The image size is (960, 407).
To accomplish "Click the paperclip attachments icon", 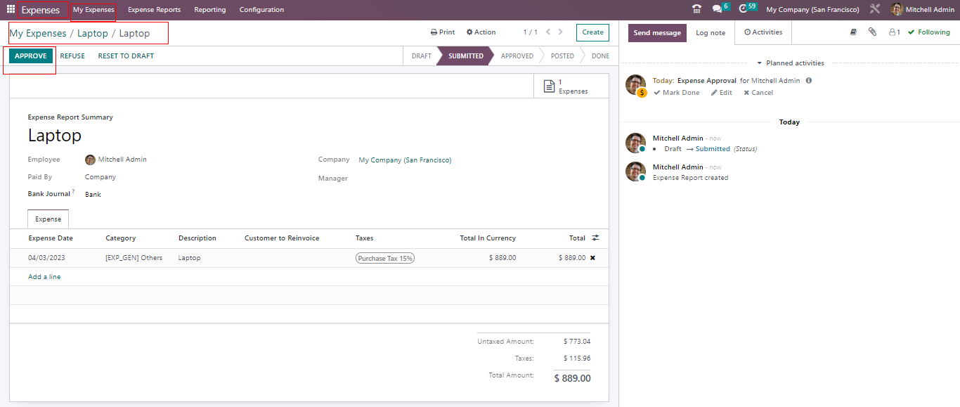I will point(872,32).
